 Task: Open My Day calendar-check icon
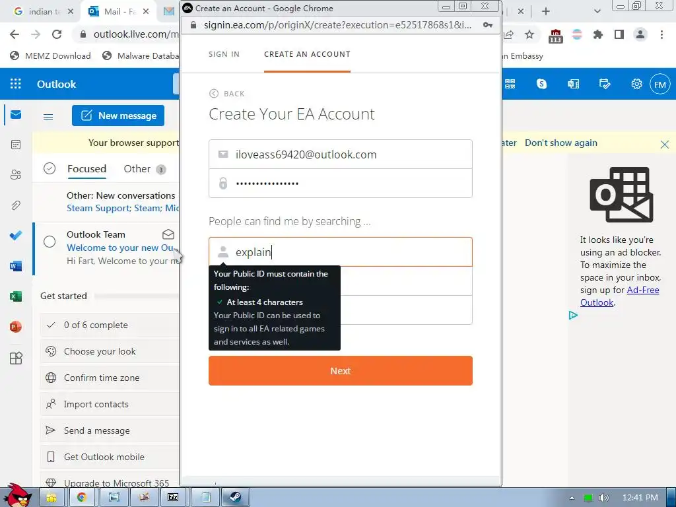[605, 84]
